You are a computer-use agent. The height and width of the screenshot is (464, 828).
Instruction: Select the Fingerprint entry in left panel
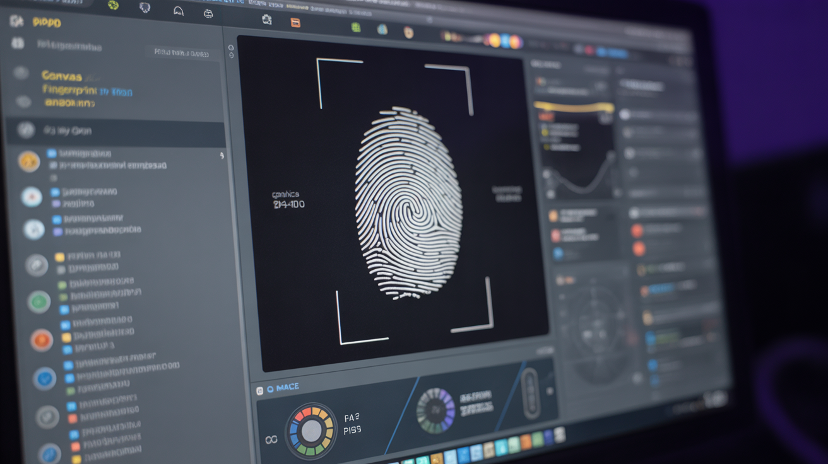[x=69, y=90]
